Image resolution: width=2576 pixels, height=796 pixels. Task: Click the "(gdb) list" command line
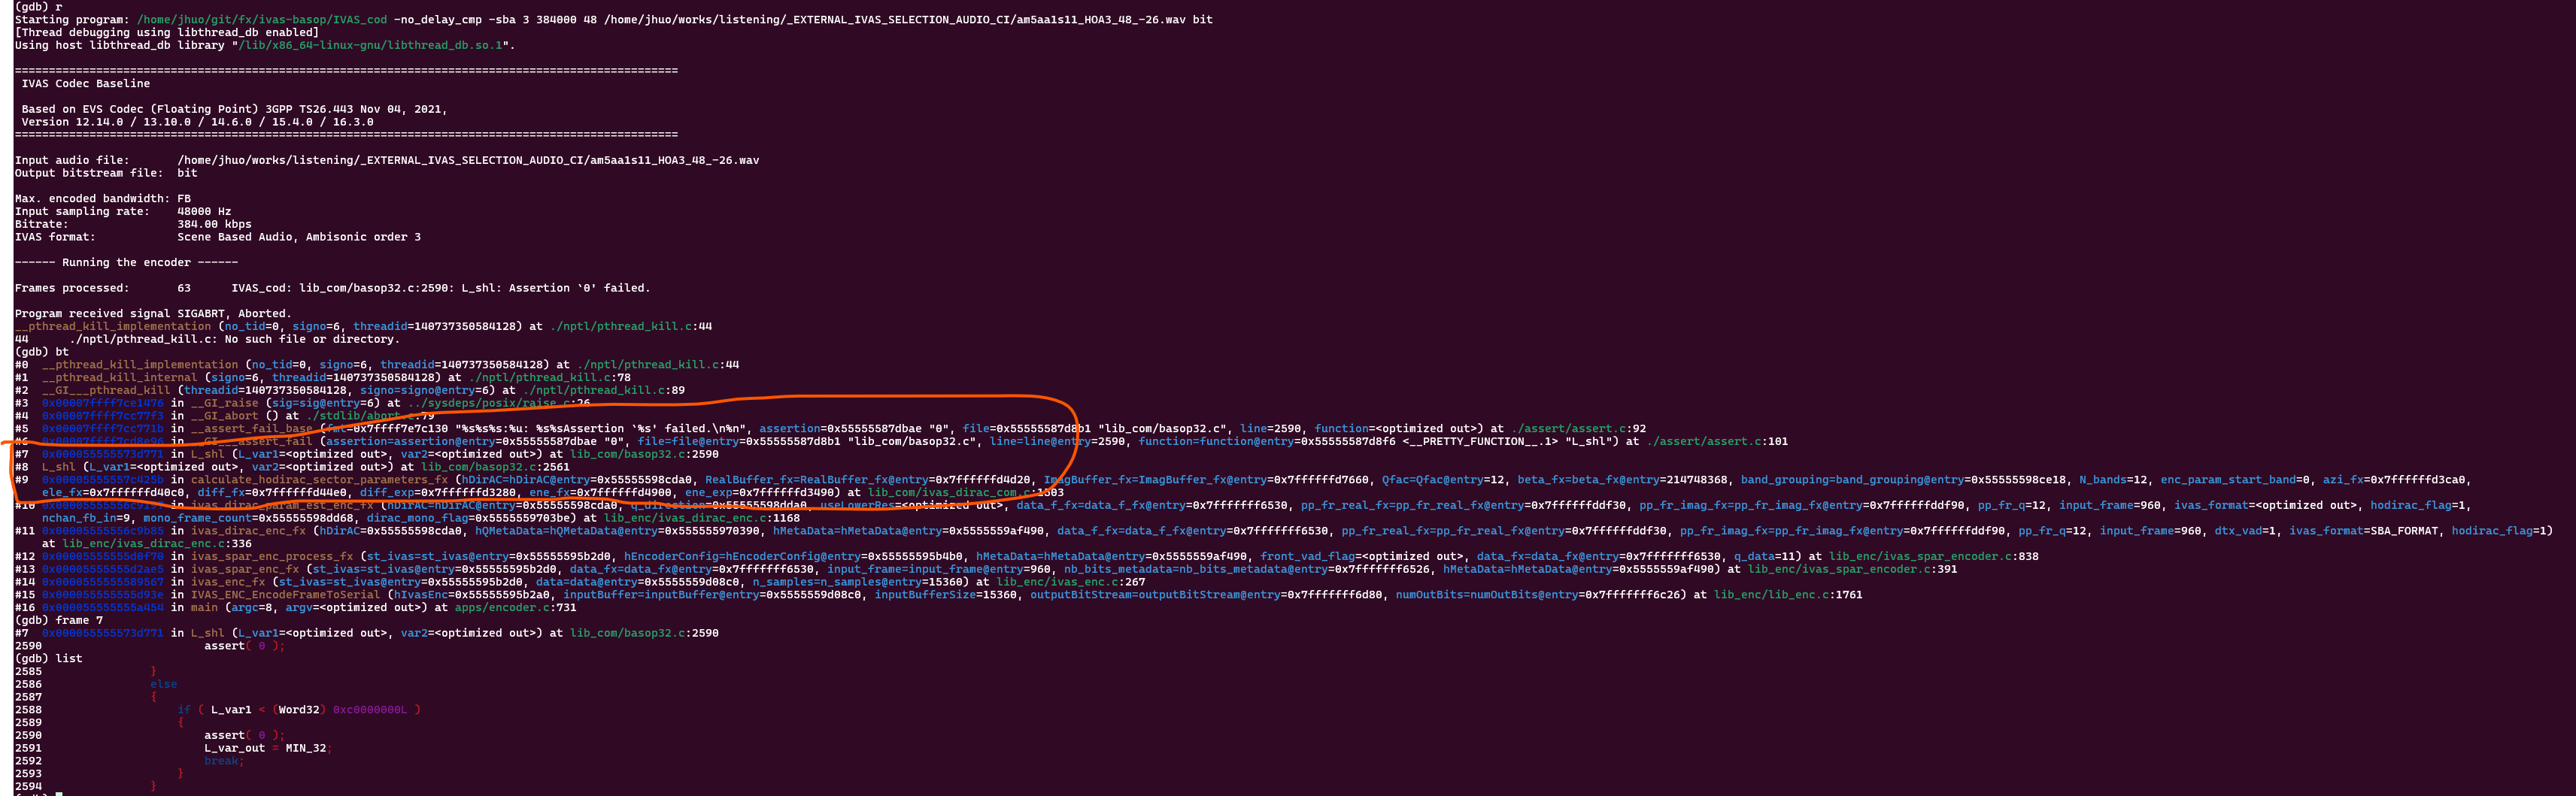coord(48,658)
